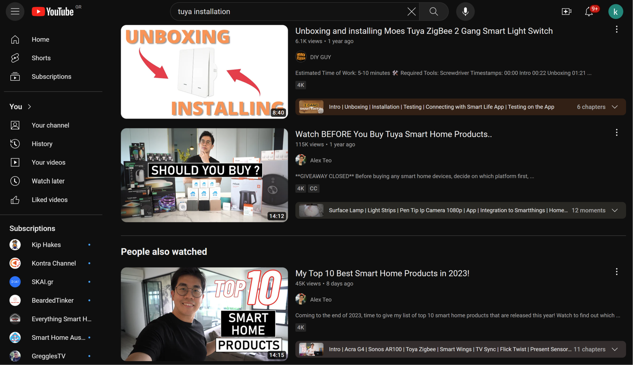The image size is (633, 365).
Task: Click in the search input field
Action: click(x=289, y=11)
